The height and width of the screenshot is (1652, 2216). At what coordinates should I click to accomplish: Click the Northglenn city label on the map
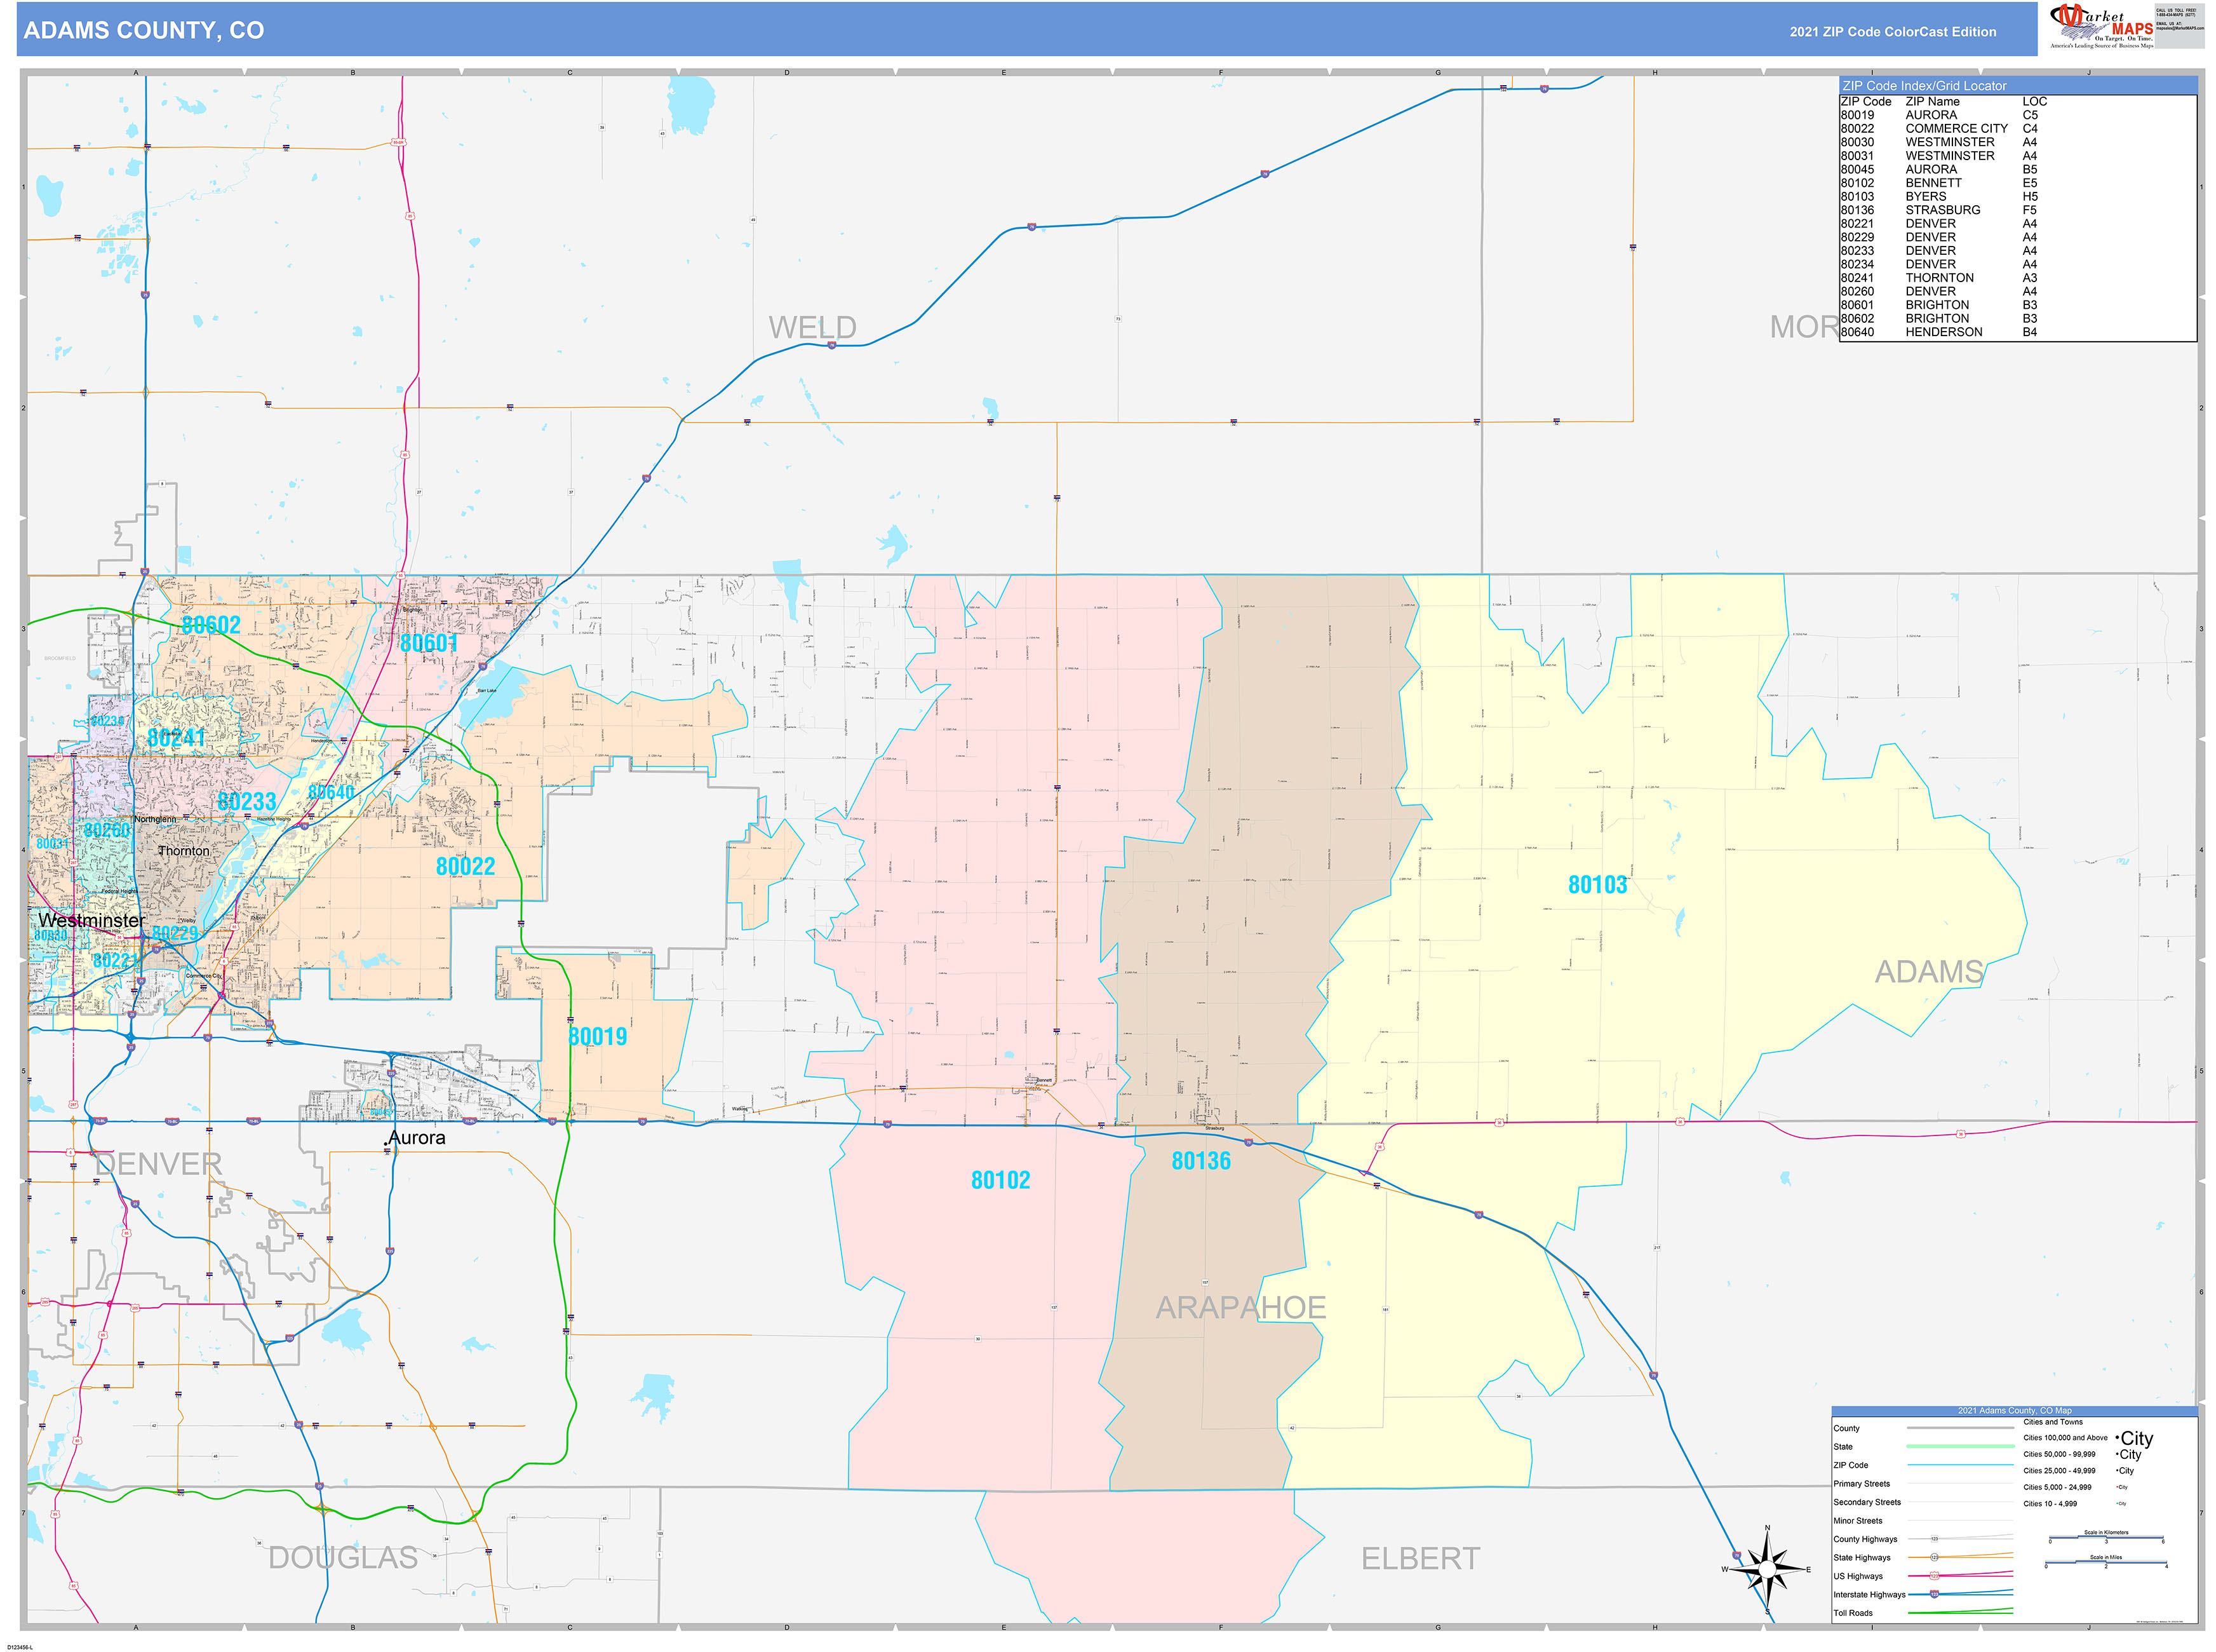tap(155, 820)
